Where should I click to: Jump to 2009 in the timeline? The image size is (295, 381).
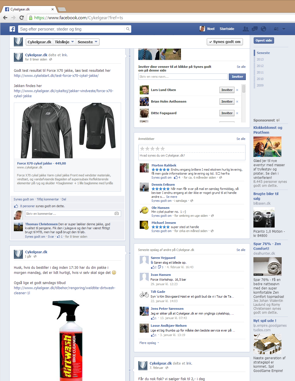click(260, 85)
